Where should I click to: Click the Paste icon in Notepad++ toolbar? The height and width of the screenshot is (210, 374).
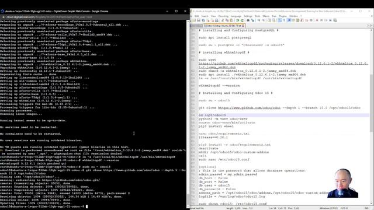pos(232,20)
